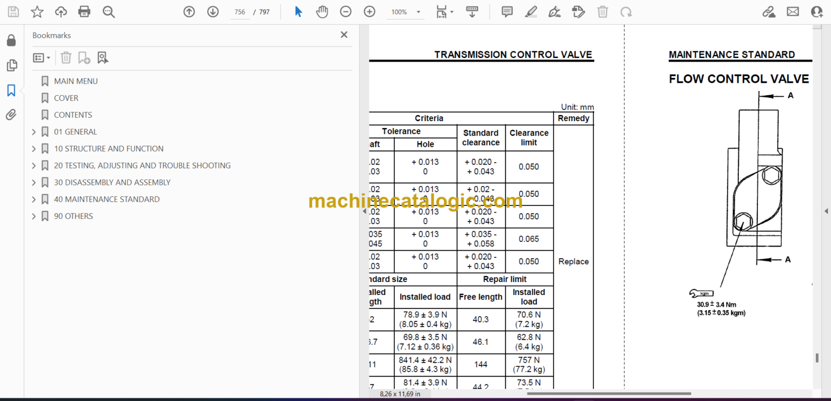Open the Attachments panel
This screenshot has width=831, height=401.
pyautogui.click(x=11, y=114)
